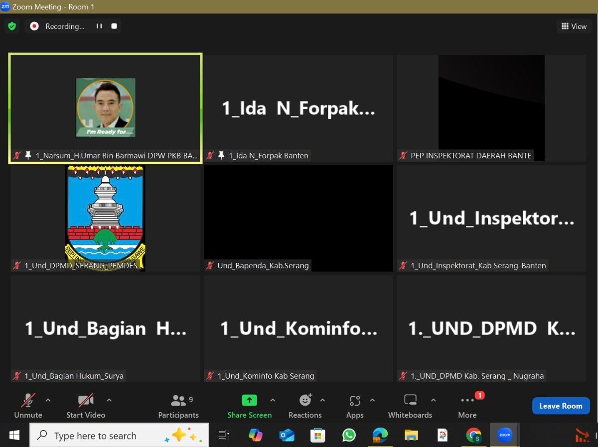Viewport: 598px width, 447px height.
Task: Open the More options menu
Action: 467,406
